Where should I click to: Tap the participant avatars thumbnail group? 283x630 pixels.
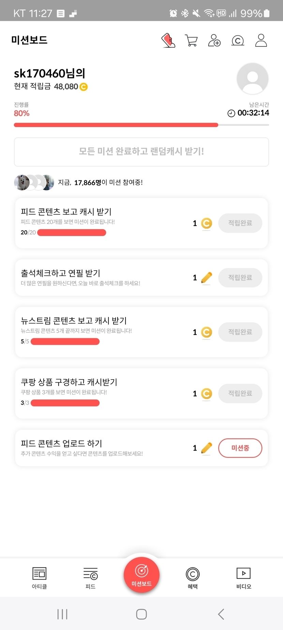[34, 182]
